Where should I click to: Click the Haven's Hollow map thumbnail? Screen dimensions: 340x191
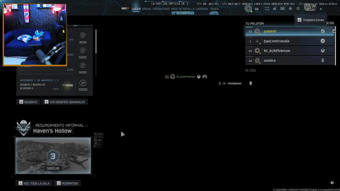[x=53, y=155]
